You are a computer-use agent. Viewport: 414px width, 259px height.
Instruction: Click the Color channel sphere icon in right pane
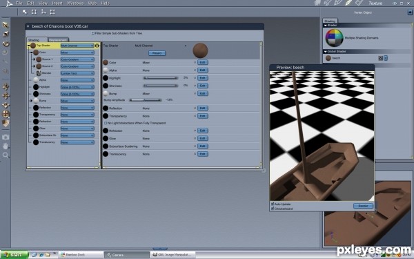pyautogui.click(x=106, y=63)
